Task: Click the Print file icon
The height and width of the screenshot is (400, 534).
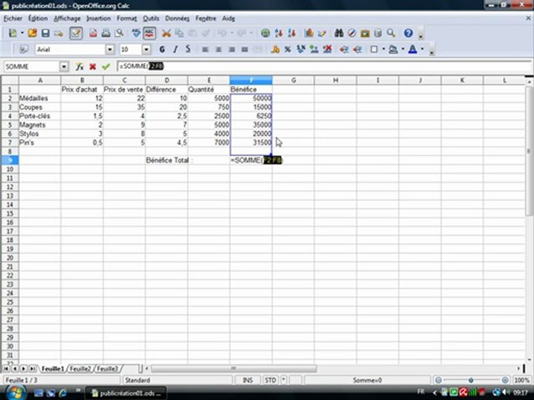Action: 106,33
